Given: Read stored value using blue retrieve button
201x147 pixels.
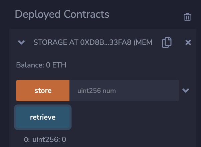Looking at the screenshot, I should pos(43,117).
